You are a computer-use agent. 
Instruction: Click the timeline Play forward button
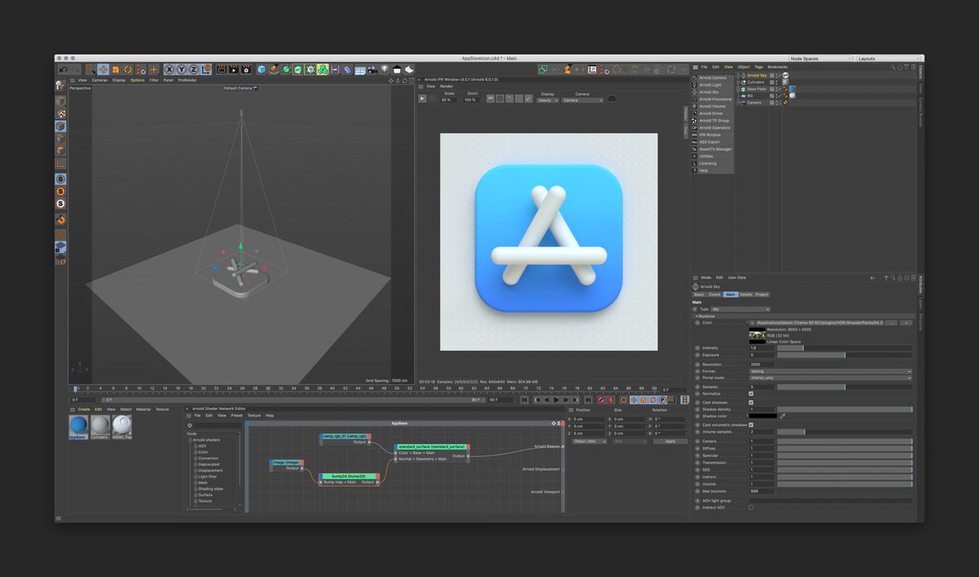click(x=556, y=400)
